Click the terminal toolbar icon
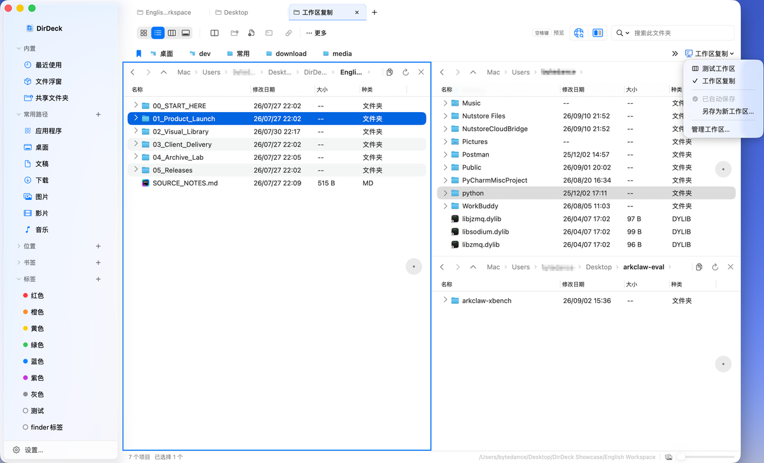Viewport: 764px width, 463px height. pyautogui.click(x=269, y=32)
